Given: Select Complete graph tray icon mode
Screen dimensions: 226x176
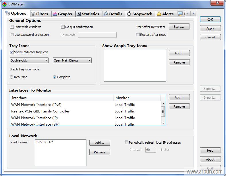Looking at the screenshot, I should (55, 77).
